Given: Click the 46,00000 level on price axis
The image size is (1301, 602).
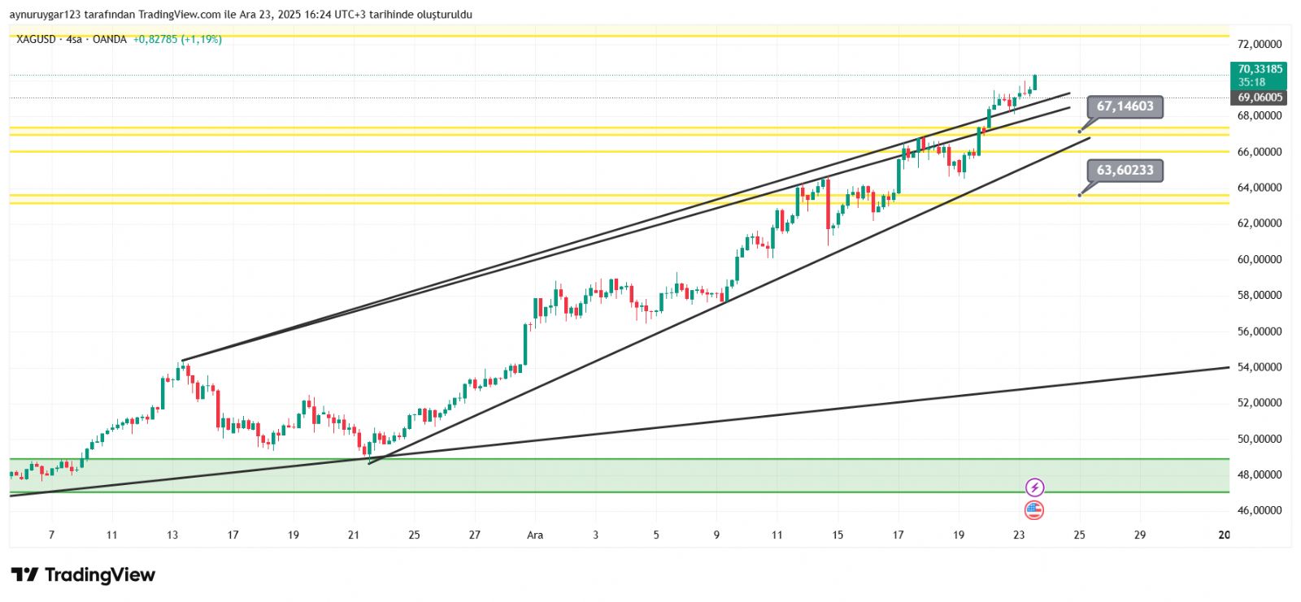Looking at the screenshot, I should (x=1260, y=510).
